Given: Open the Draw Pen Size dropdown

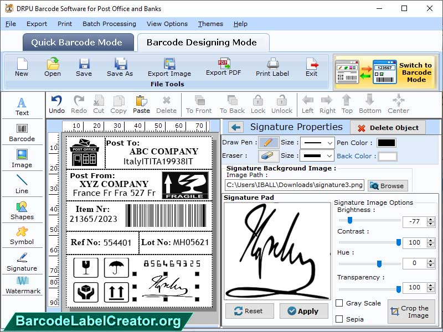Looking at the screenshot, I should pos(317,142).
